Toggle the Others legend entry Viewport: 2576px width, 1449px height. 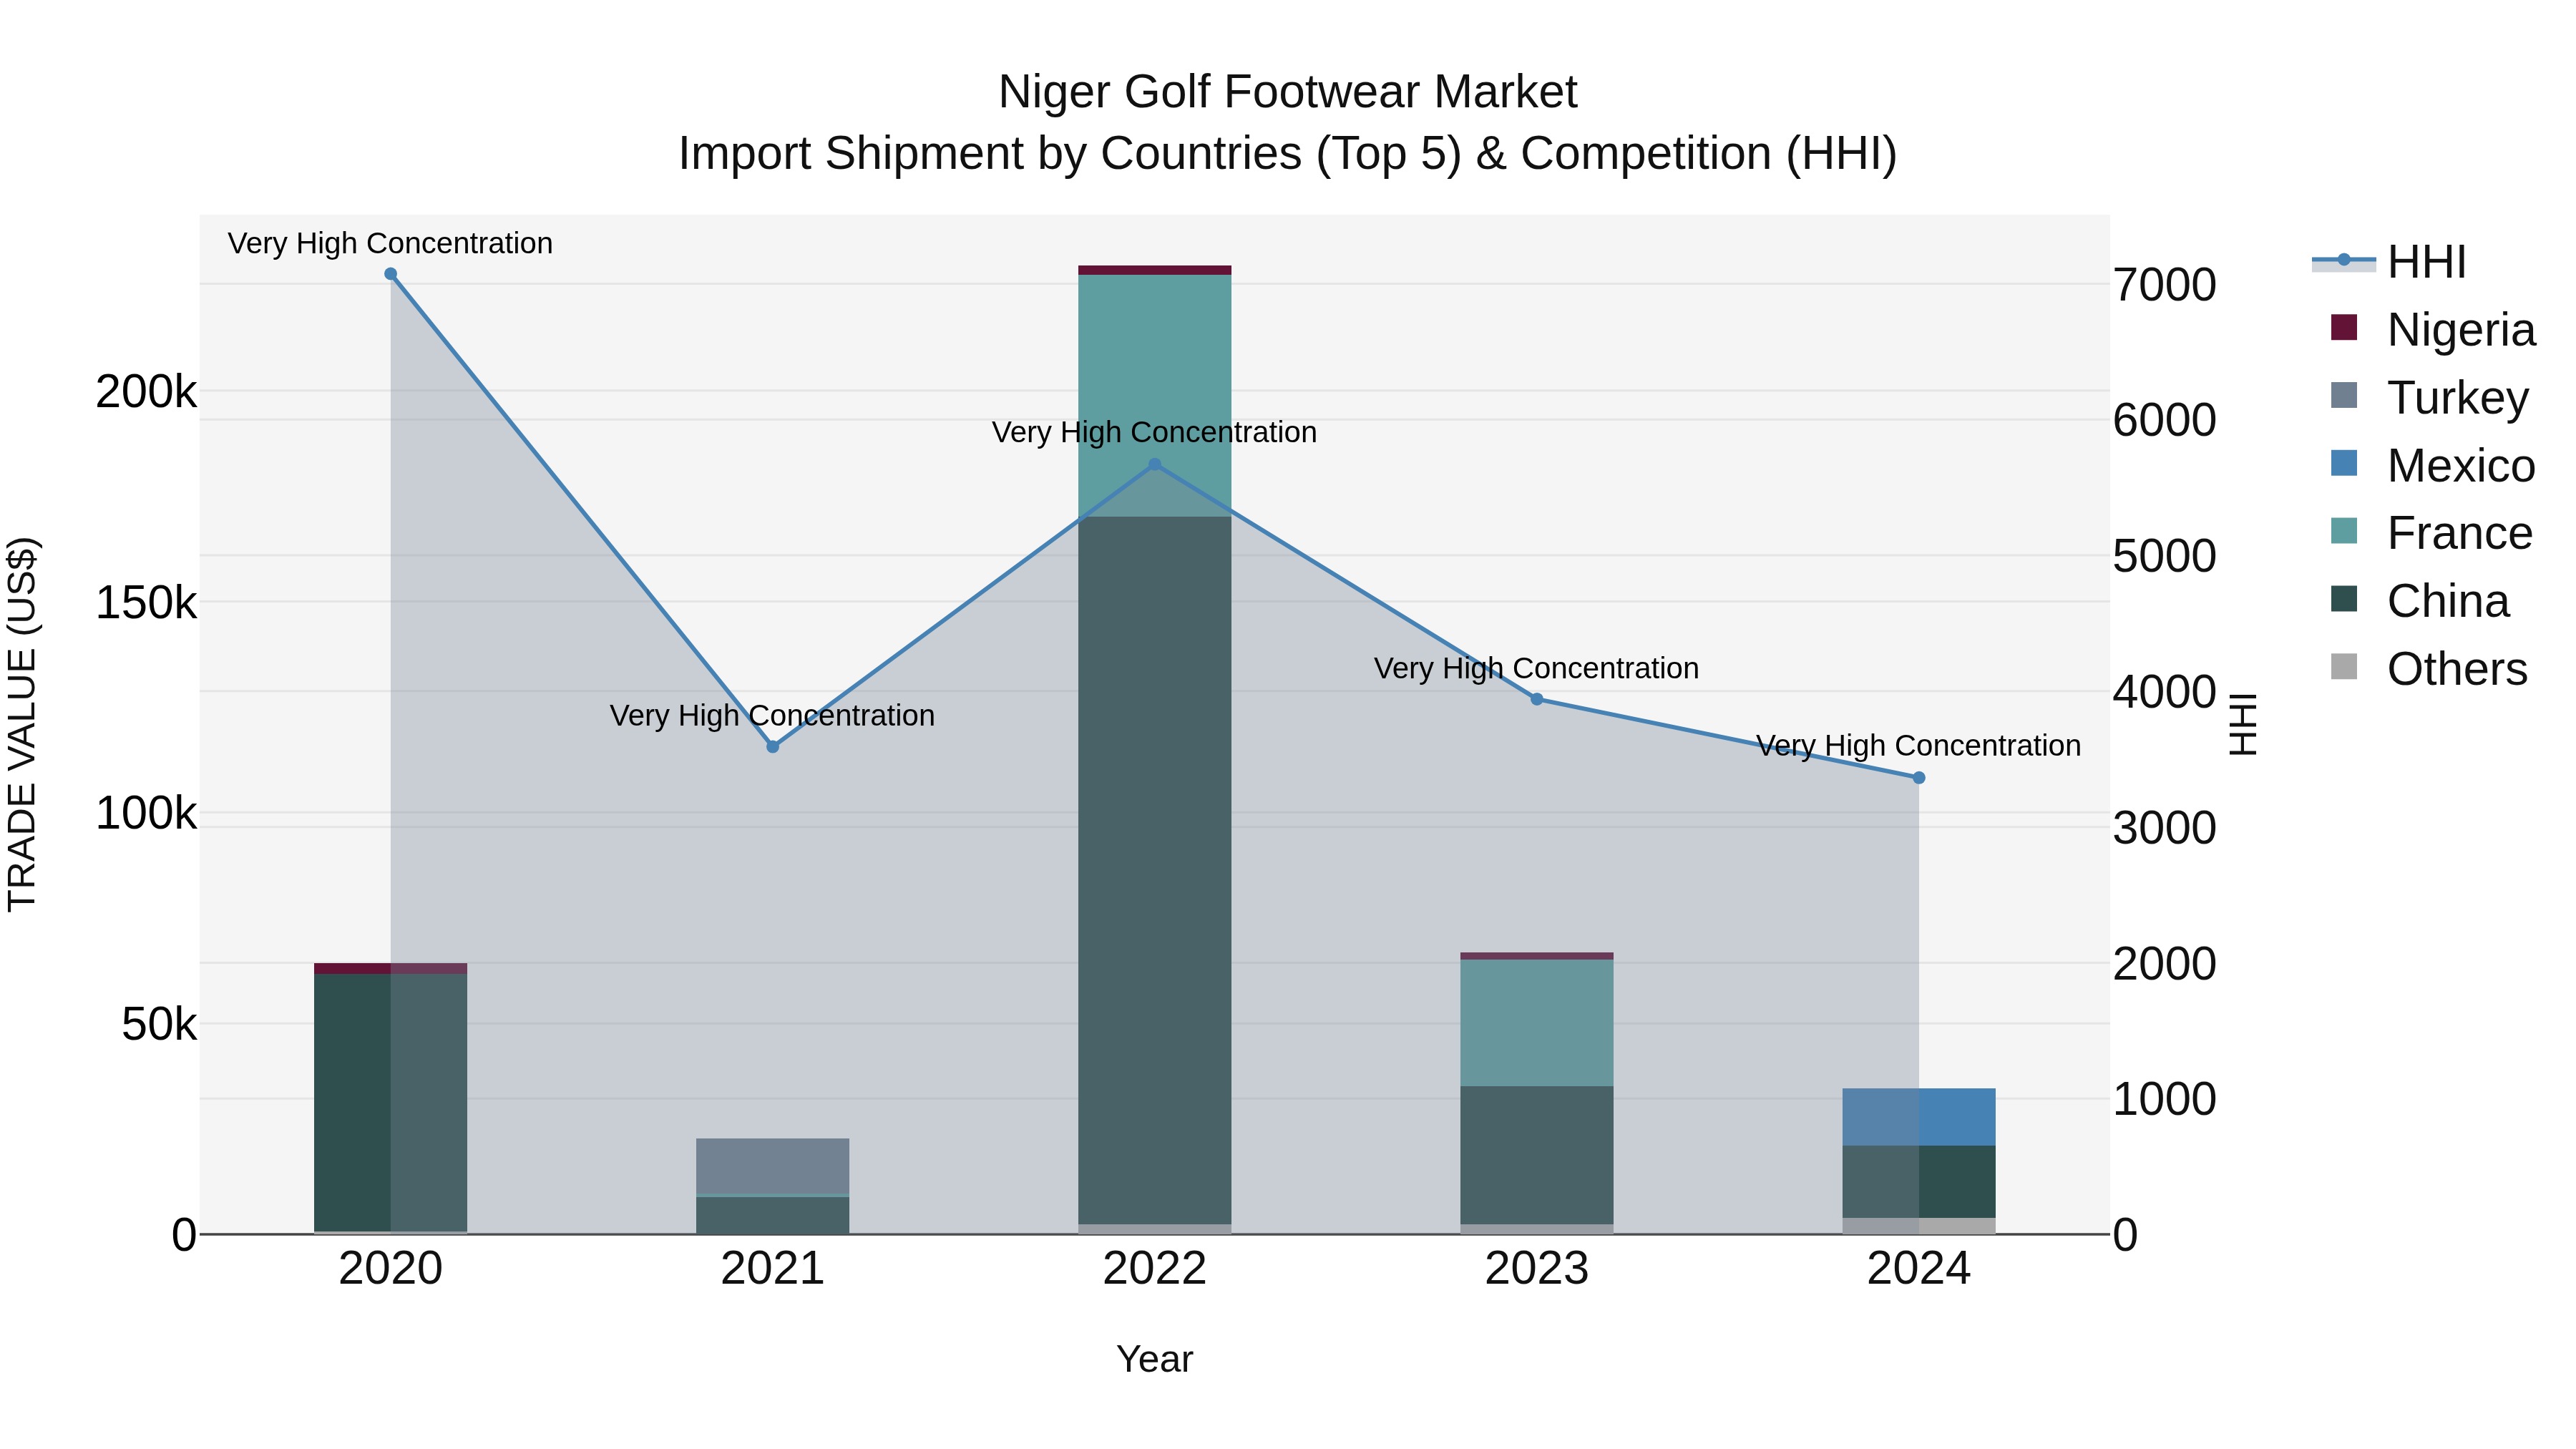(2429, 669)
